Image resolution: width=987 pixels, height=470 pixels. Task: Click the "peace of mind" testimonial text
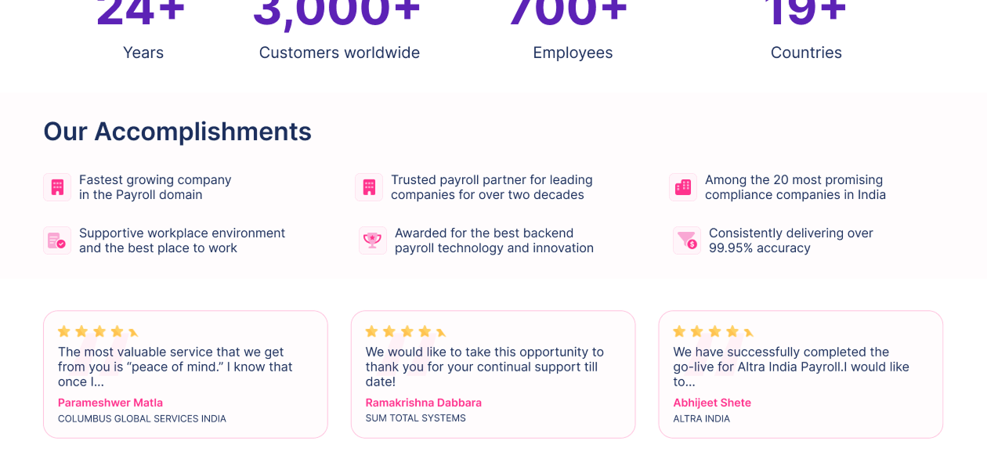coord(175,367)
